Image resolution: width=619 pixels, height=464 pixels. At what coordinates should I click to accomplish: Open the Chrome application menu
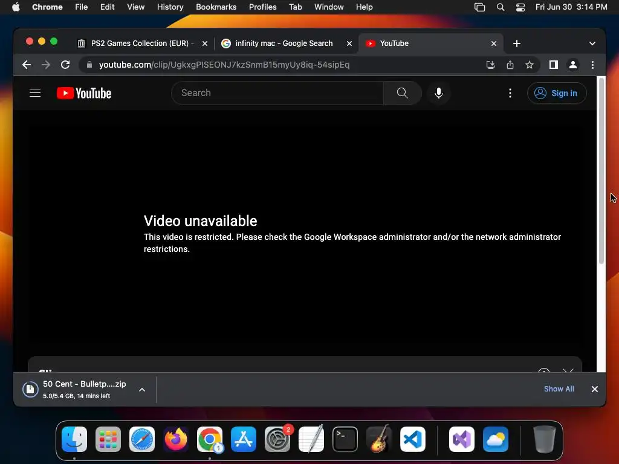[47, 7]
